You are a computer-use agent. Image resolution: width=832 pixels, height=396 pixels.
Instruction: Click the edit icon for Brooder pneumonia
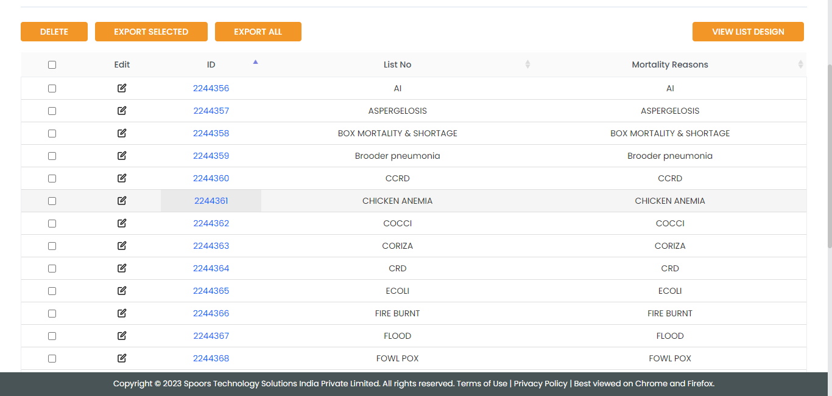122,156
